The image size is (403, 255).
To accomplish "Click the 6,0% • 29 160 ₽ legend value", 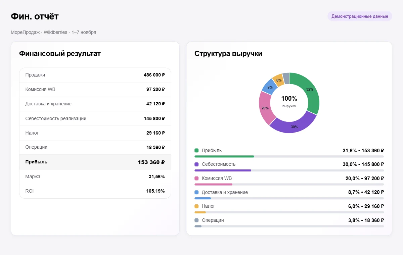I will click(366, 206).
